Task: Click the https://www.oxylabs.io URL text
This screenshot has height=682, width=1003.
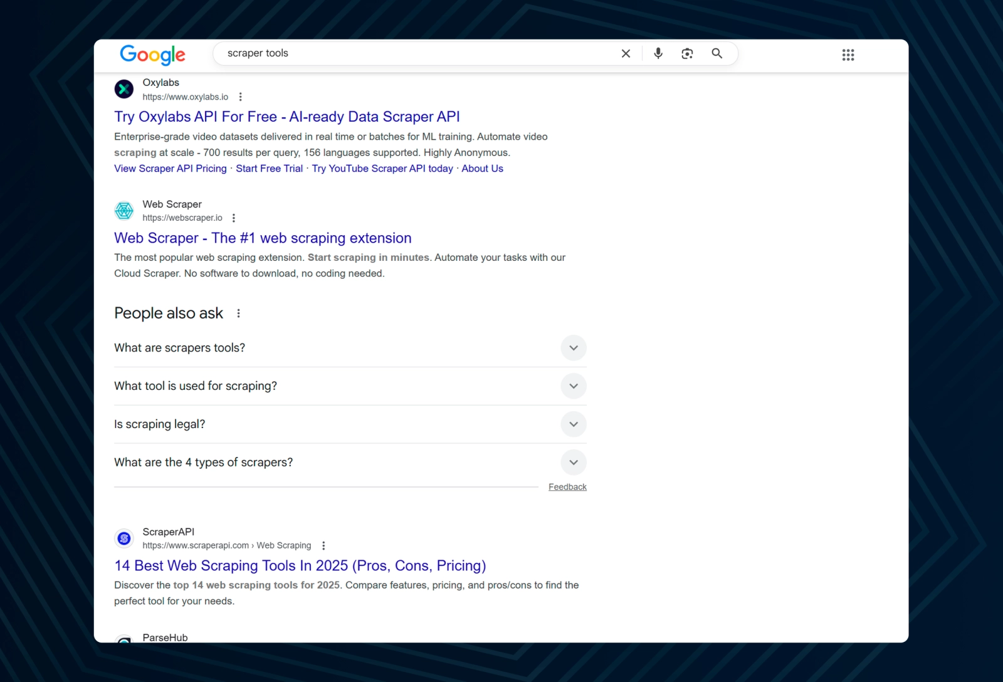Action: [x=186, y=97]
